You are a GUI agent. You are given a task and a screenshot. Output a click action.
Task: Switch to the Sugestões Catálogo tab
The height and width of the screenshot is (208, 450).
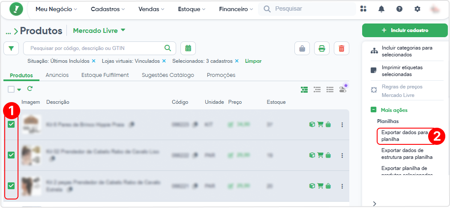pos(168,75)
